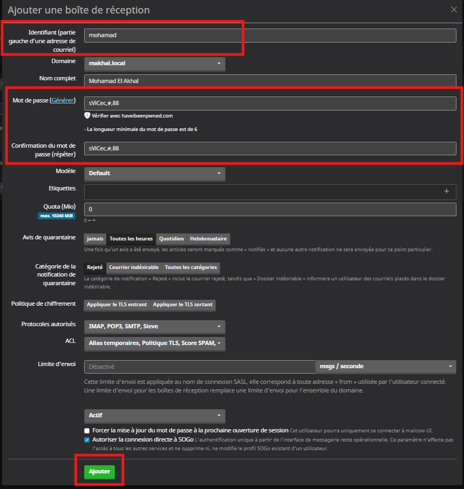Click the Limite d'envoi Désactivé field
This screenshot has height=489, width=464.
pyautogui.click(x=200, y=367)
